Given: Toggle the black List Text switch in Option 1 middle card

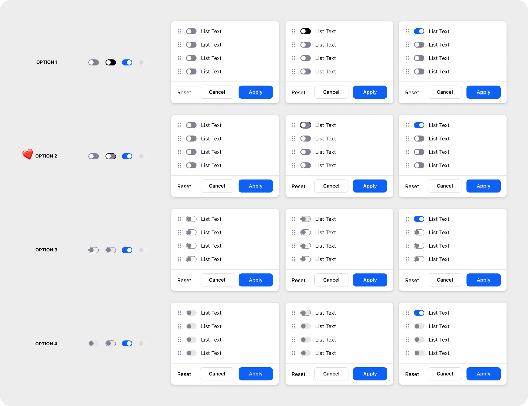Looking at the screenshot, I should tap(306, 31).
